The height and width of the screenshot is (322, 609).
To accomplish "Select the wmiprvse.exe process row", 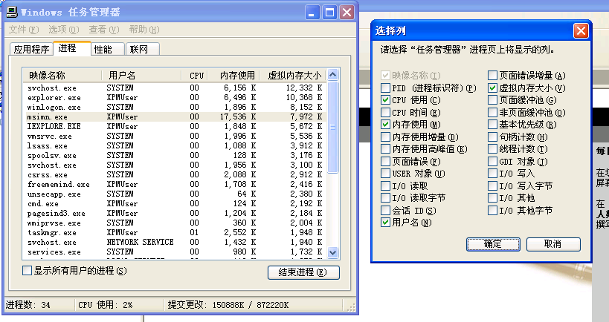I will tap(175, 223).
